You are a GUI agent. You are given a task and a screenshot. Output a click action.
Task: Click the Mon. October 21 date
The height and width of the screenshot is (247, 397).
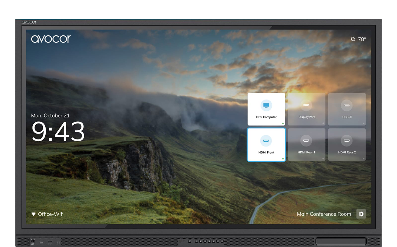pos(50,116)
